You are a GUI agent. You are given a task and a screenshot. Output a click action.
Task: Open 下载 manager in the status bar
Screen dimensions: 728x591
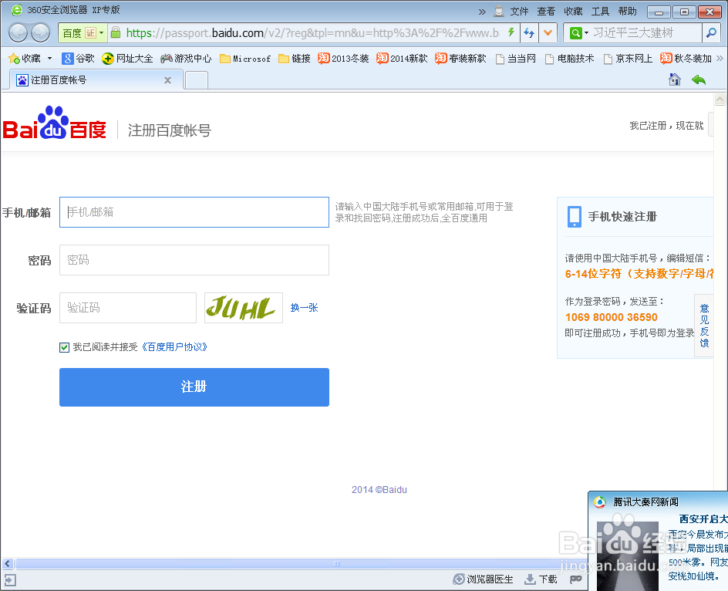[541, 579]
